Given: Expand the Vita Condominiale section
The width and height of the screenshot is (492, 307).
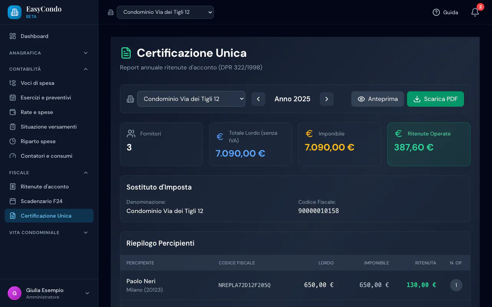Looking at the screenshot, I should tap(49, 233).
